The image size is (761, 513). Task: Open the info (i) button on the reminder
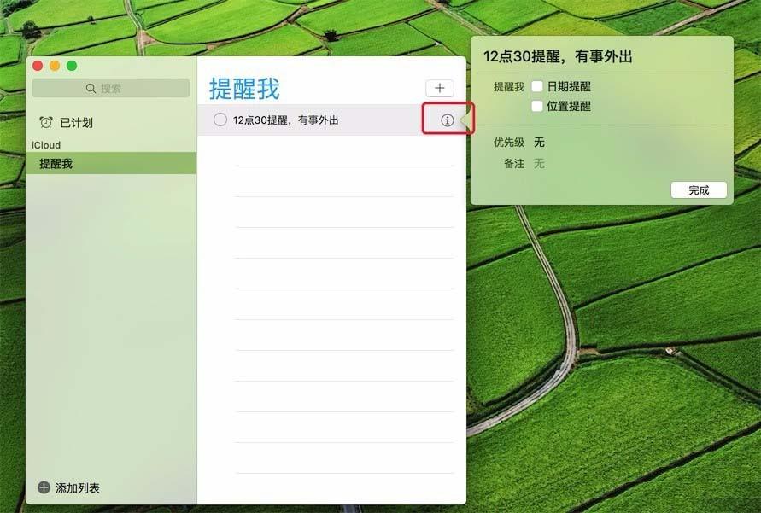[x=447, y=120]
